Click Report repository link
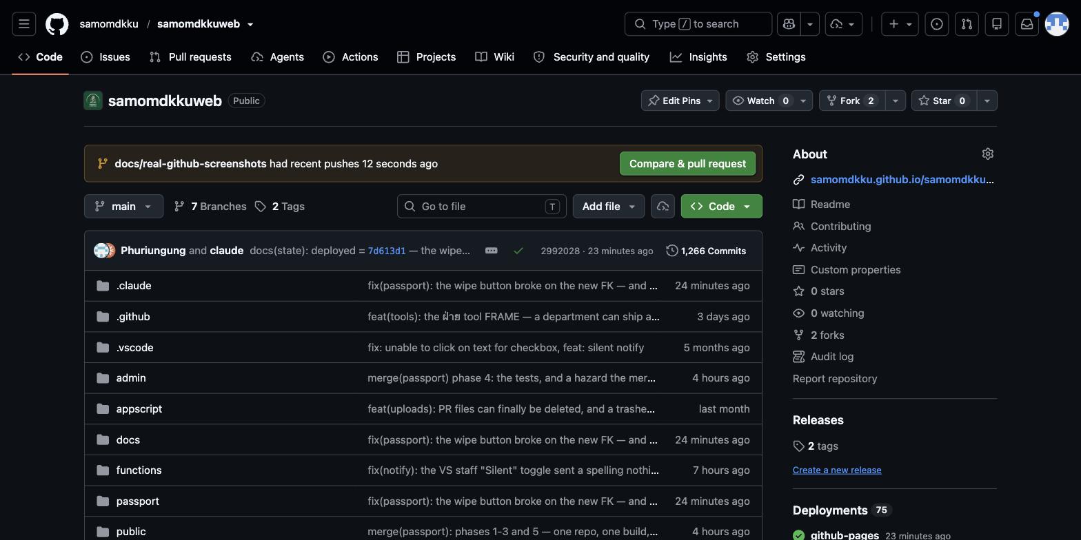The image size is (1081, 540). (835, 379)
